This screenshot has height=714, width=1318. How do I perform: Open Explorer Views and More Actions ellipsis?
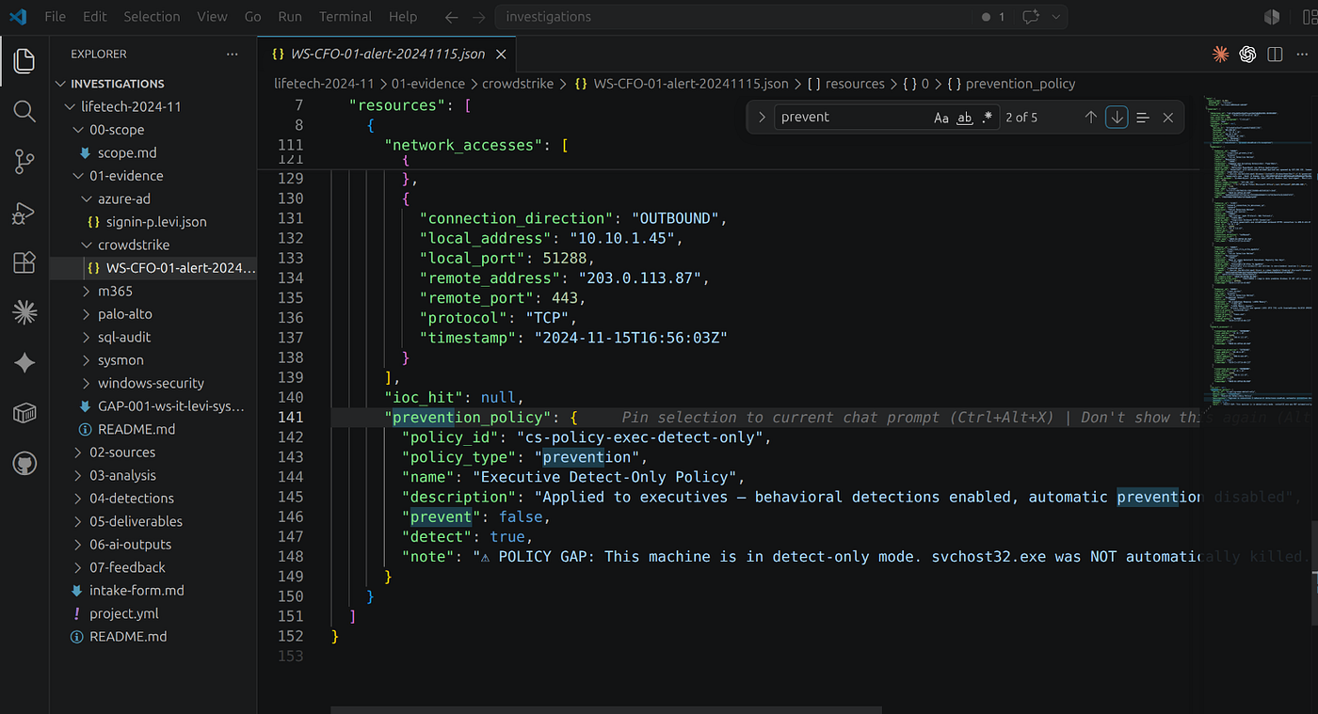coord(233,55)
